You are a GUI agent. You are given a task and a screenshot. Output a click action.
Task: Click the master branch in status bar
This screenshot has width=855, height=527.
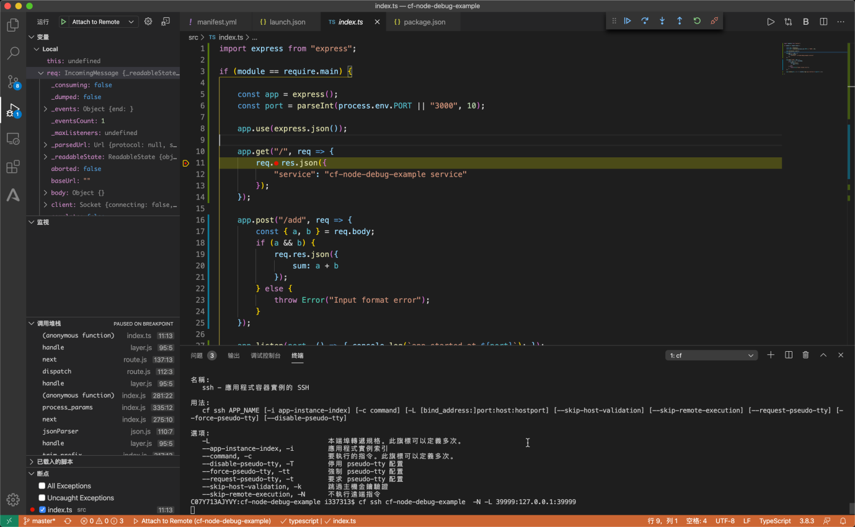40,521
